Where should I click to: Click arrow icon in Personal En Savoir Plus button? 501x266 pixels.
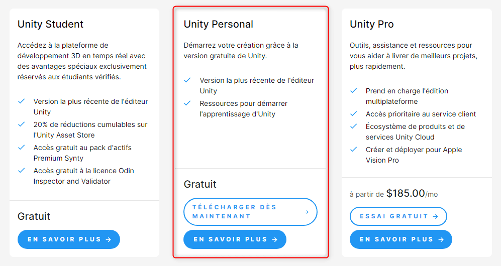[x=275, y=239]
